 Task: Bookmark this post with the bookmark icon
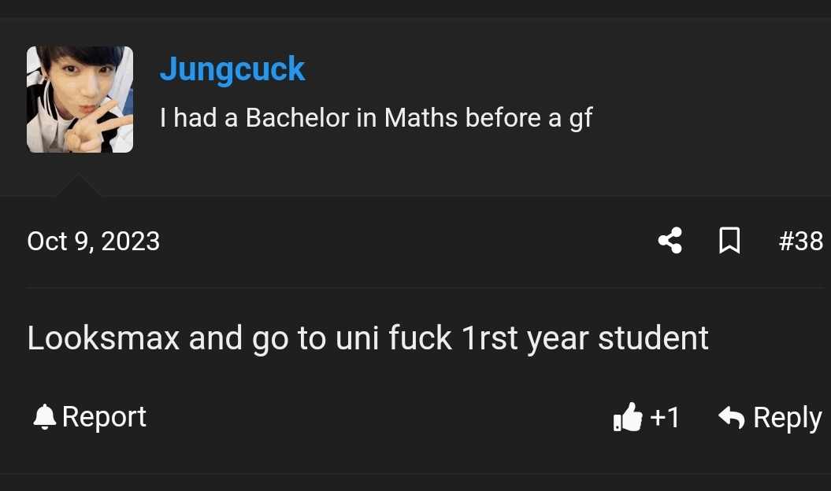point(729,241)
